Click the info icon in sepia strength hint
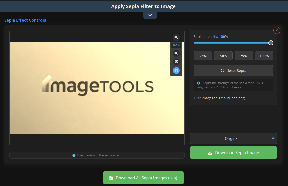 coord(198,83)
